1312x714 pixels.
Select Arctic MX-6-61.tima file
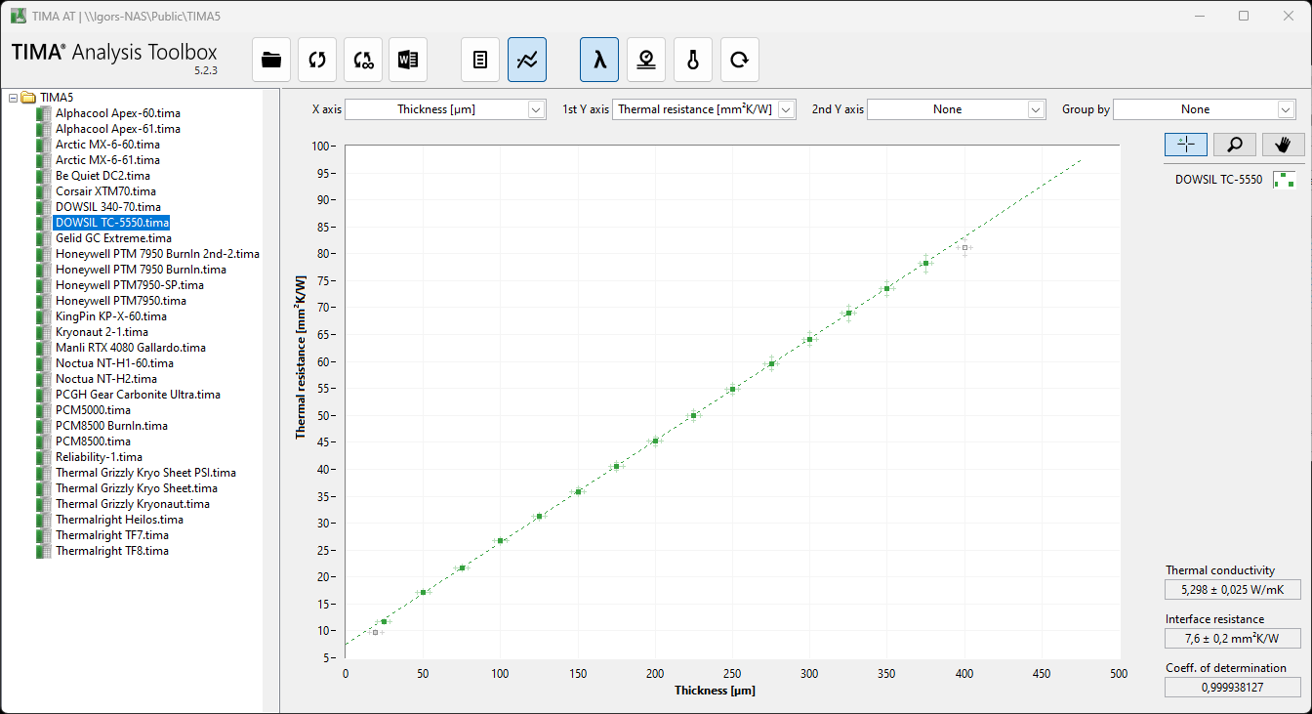click(107, 160)
